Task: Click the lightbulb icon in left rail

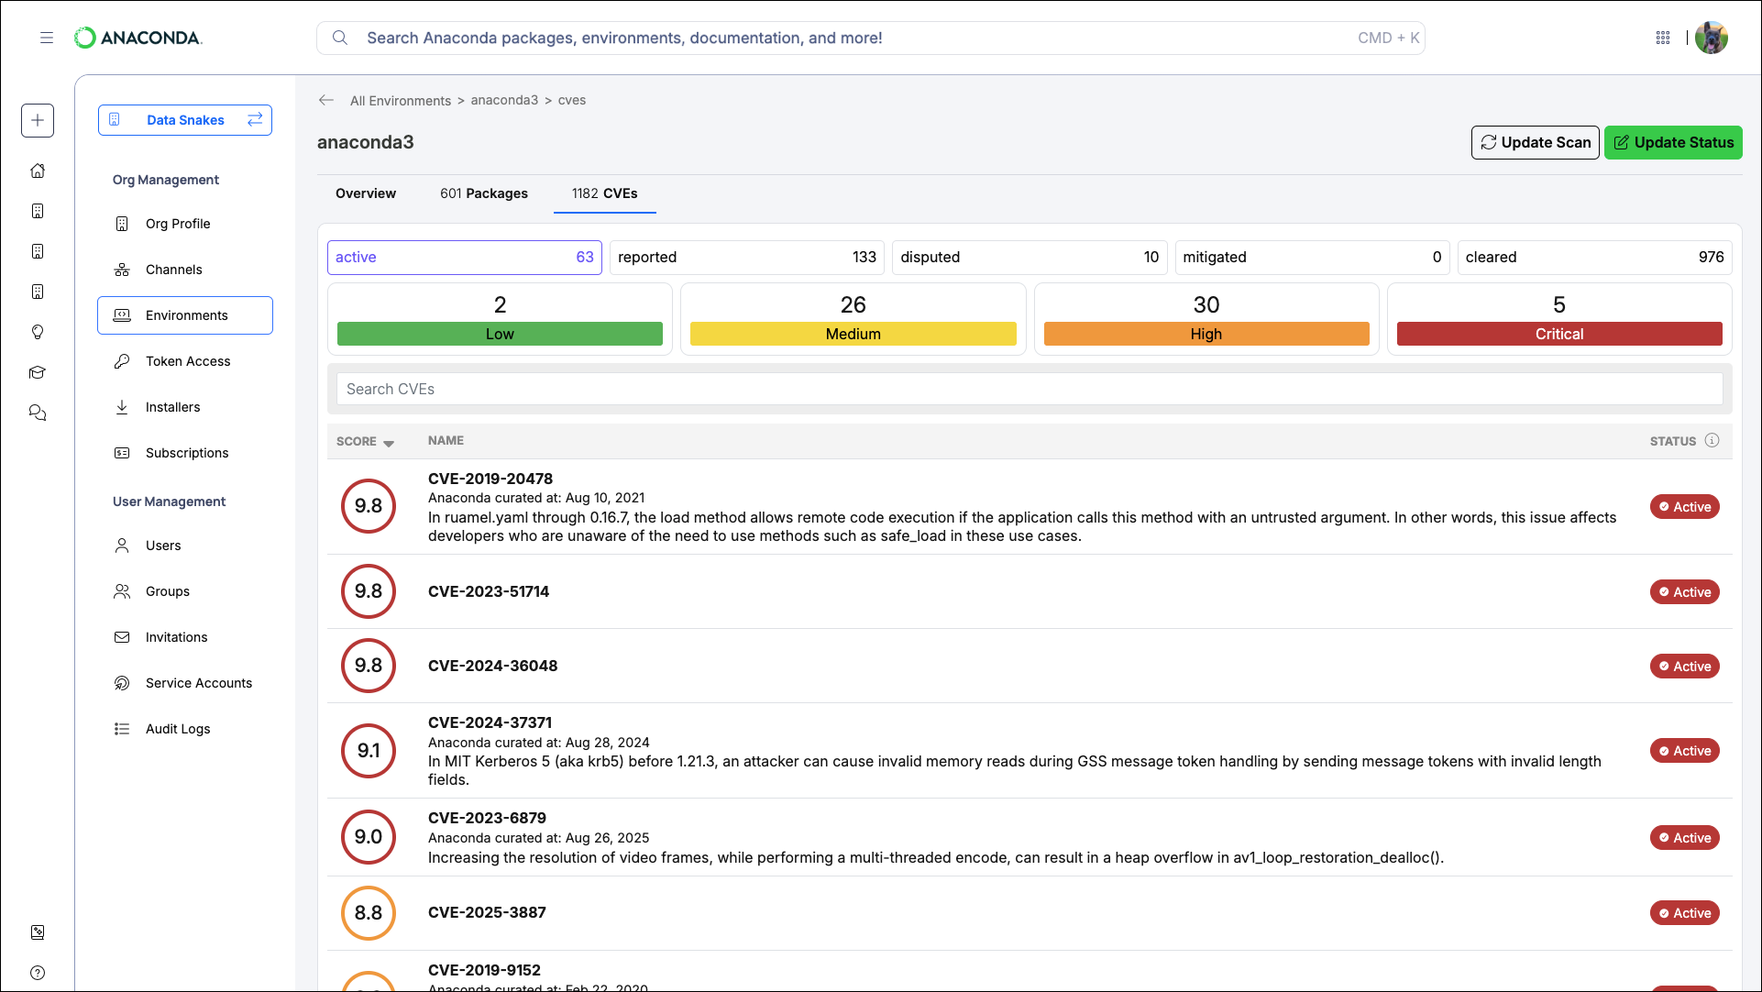Action: pos(38,332)
